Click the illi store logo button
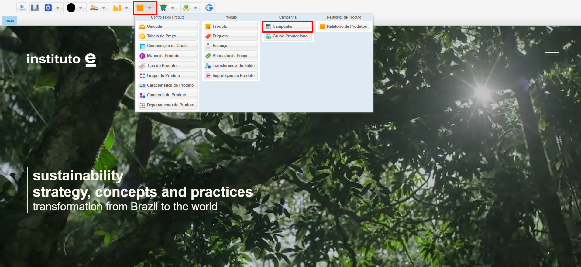 click(x=22, y=8)
